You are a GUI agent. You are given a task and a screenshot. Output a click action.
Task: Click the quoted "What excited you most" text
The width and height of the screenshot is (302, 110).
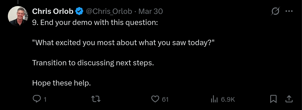123,42
